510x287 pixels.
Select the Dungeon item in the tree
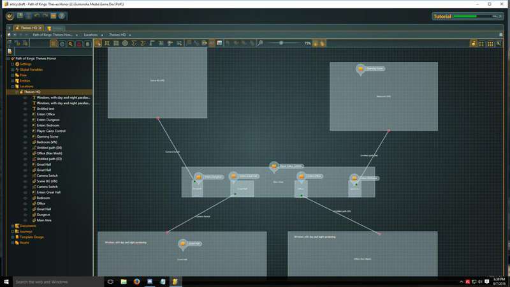click(43, 215)
